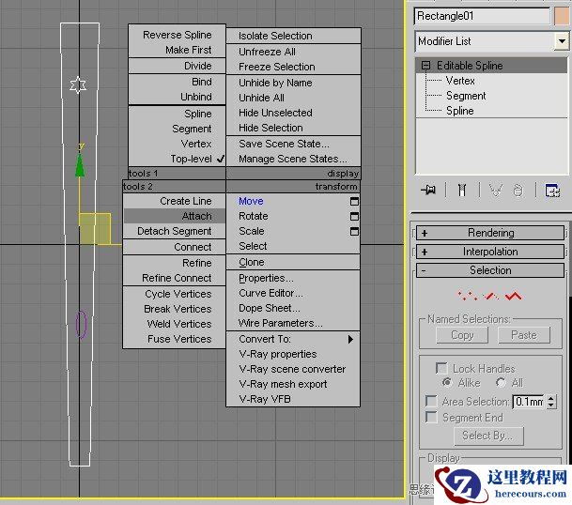Click Make Unique icon

click(x=495, y=190)
